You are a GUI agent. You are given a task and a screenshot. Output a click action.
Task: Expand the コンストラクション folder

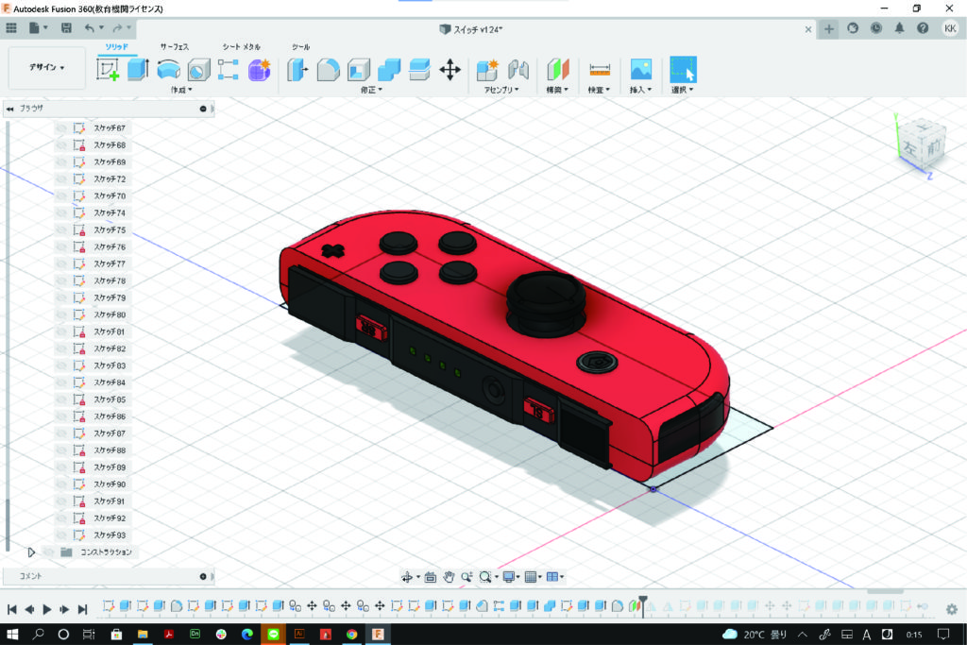pos(31,552)
